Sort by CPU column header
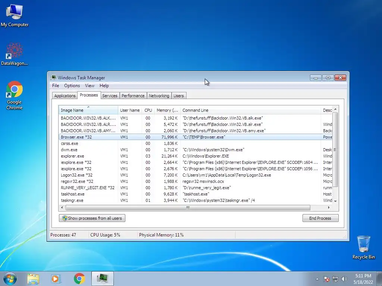382x286 pixels. [x=148, y=110]
